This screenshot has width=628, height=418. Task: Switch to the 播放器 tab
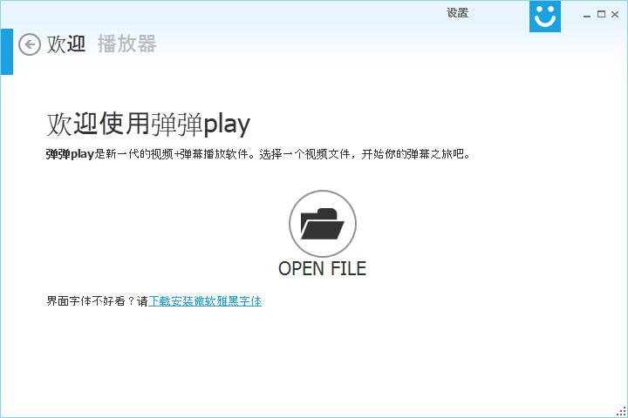click(126, 44)
